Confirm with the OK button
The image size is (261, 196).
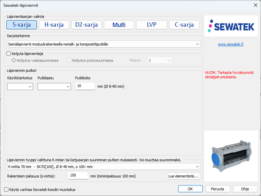pyautogui.click(x=190, y=188)
